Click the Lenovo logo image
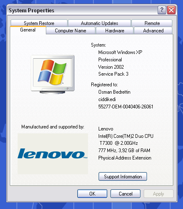 click(53, 154)
